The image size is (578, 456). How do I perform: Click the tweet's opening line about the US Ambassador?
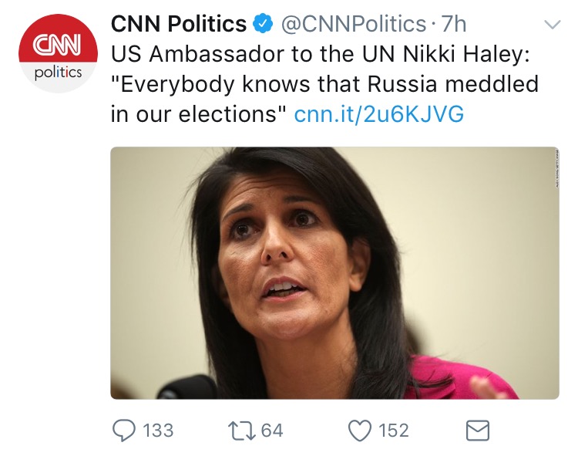coord(321,54)
